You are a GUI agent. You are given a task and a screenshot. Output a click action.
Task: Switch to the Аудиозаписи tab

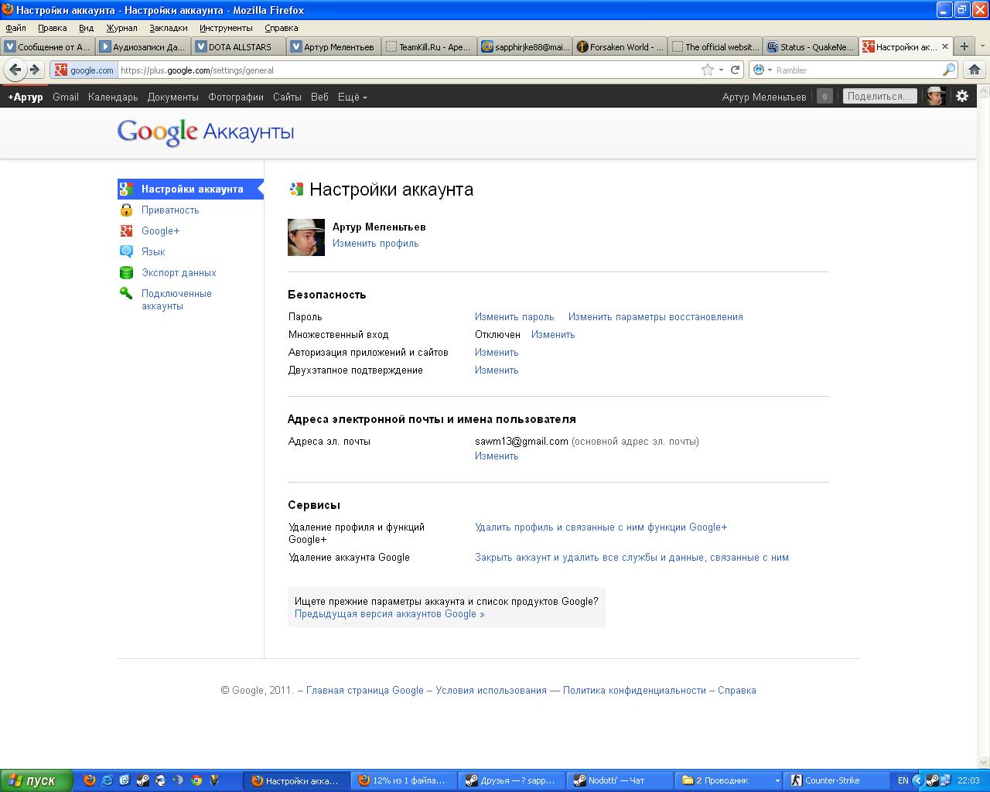144,46
